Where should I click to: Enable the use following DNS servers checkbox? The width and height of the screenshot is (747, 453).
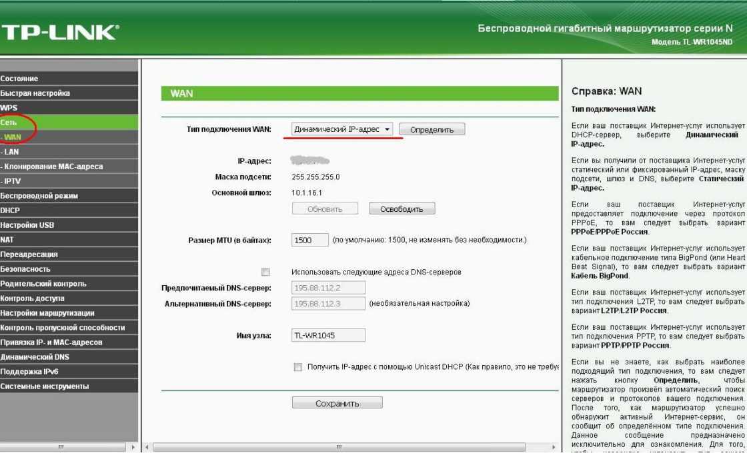click(x=265, y=272)
